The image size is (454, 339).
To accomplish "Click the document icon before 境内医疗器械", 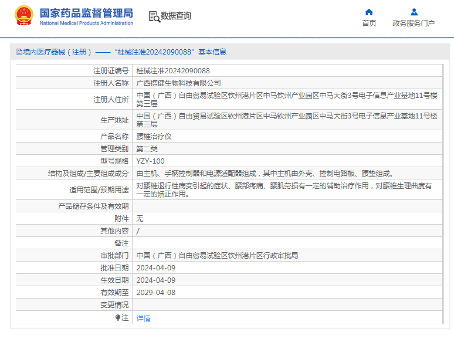I will pos(19,52).
